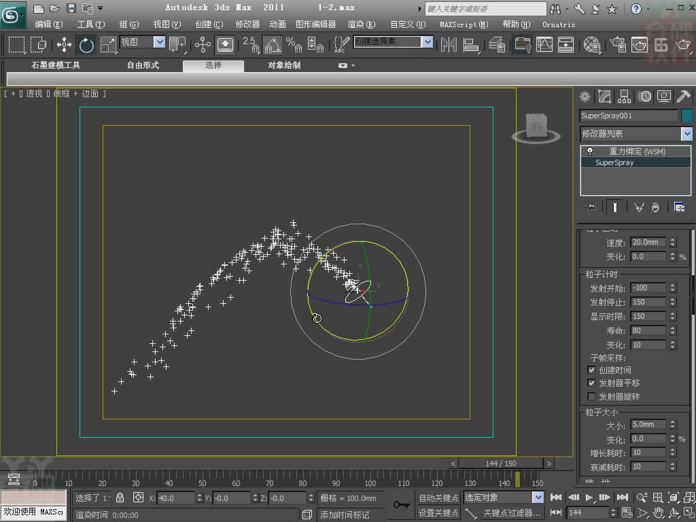Screen dimensions: 696x522
Task: Click the object color swatch
Action: pos(686,116)
